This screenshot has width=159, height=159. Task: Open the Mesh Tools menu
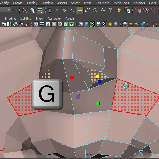(121, 3)
